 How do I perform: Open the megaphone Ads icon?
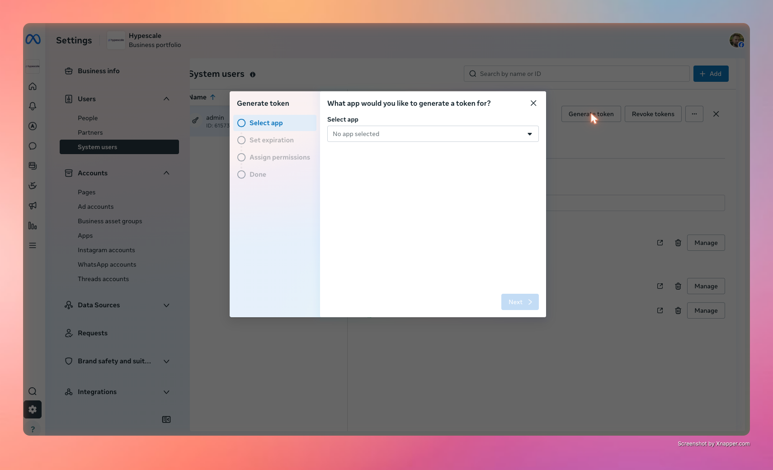tap(33, 206)
